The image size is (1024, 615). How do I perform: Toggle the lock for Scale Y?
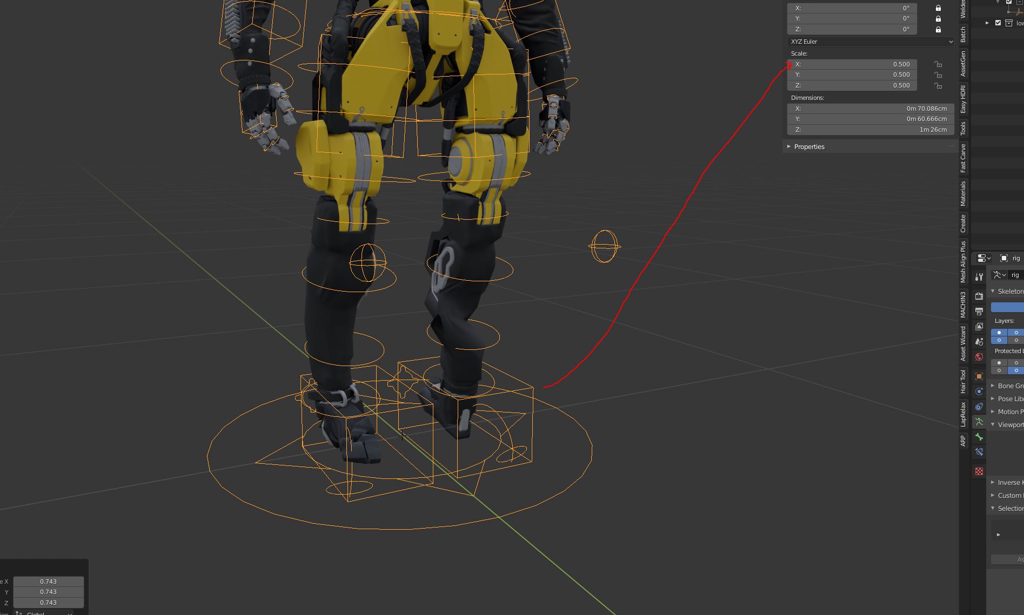click(x=938, y=75)
